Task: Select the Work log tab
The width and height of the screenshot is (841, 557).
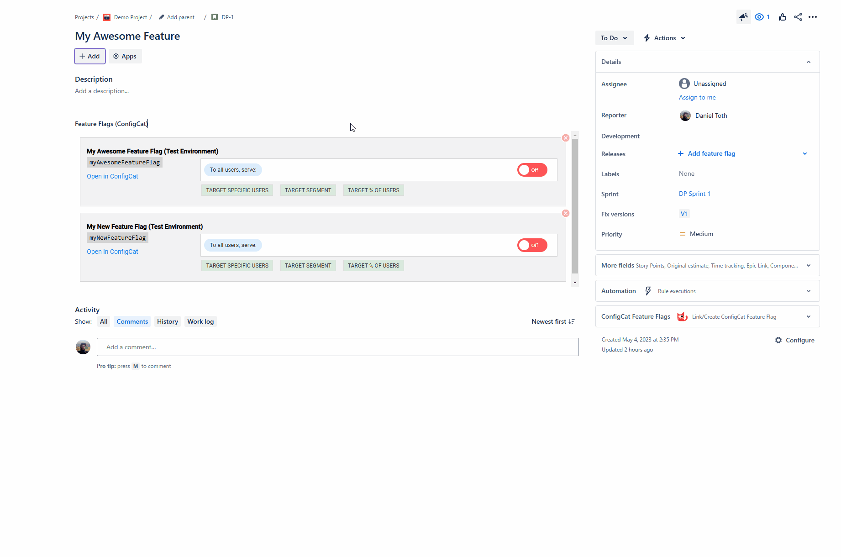Action: pyautogui.click(x=200, y=321)
